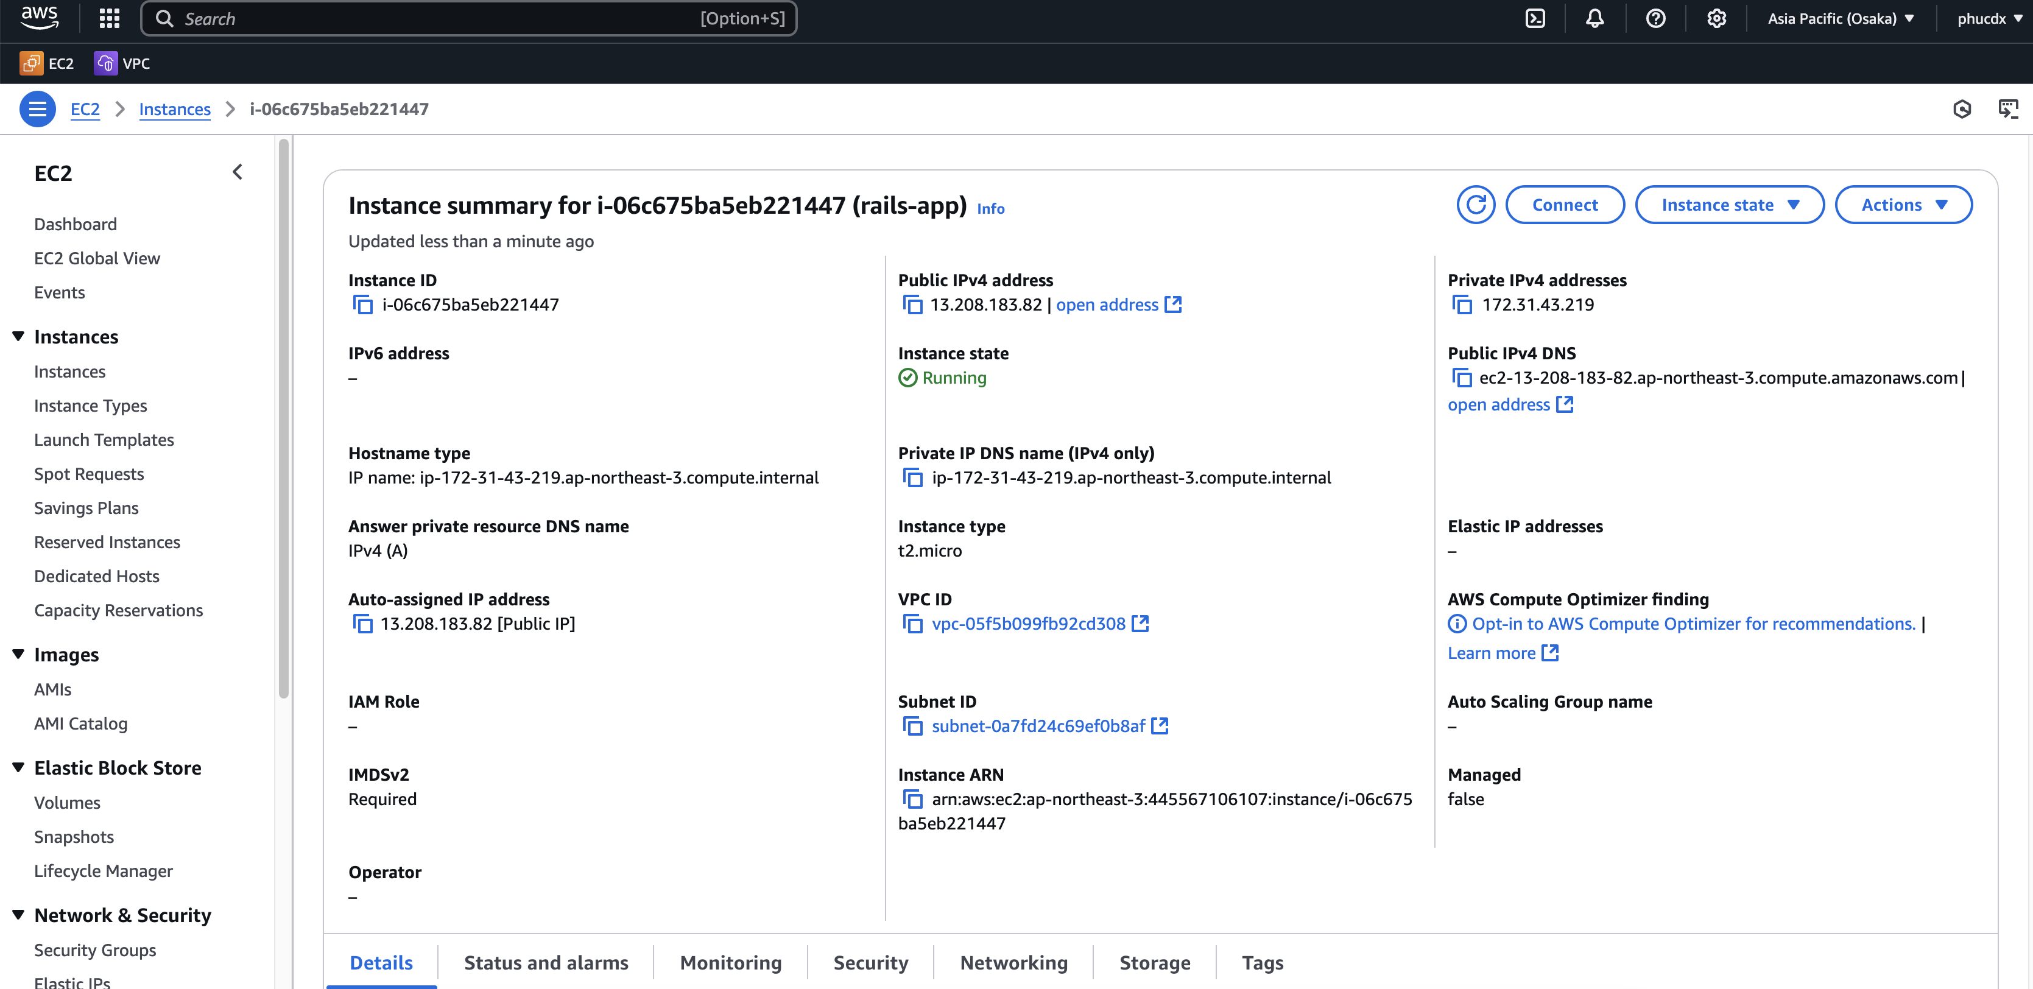Screen dimensions: 2033x989
Task: Open the AWS services grid menu
Action: (x=109, y=18)
